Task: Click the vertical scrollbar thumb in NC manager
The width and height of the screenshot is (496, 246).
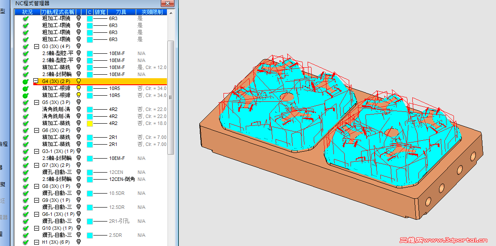Action: 170,97
